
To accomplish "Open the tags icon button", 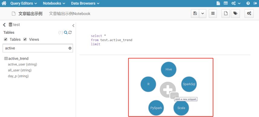I will point(235,14).
